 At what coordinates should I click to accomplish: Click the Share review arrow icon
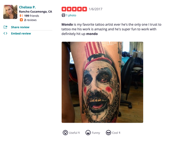5,27
